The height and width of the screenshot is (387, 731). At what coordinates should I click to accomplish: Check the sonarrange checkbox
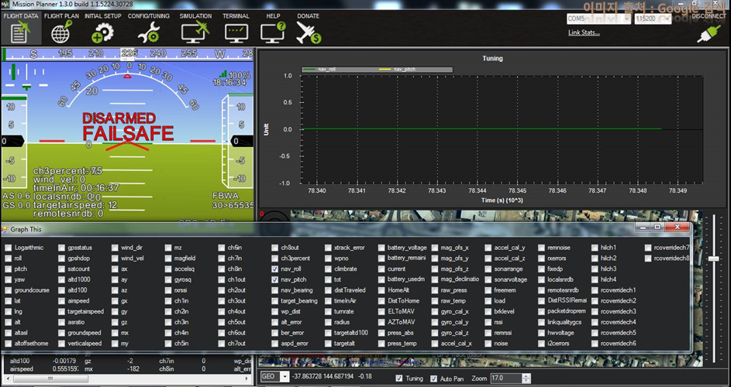click(488, 269)
